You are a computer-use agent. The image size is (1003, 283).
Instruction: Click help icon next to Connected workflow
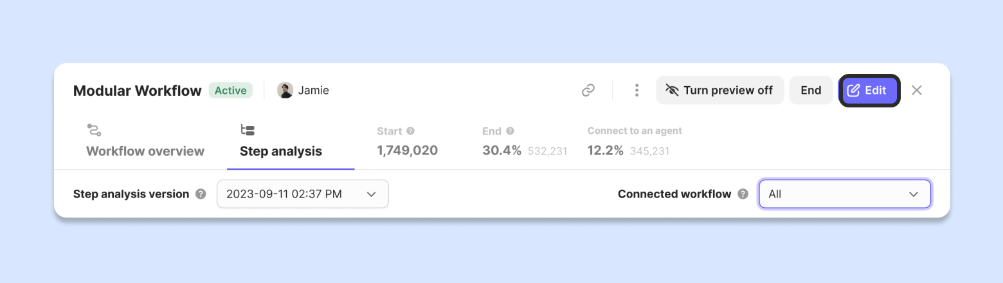pos(743,194)
